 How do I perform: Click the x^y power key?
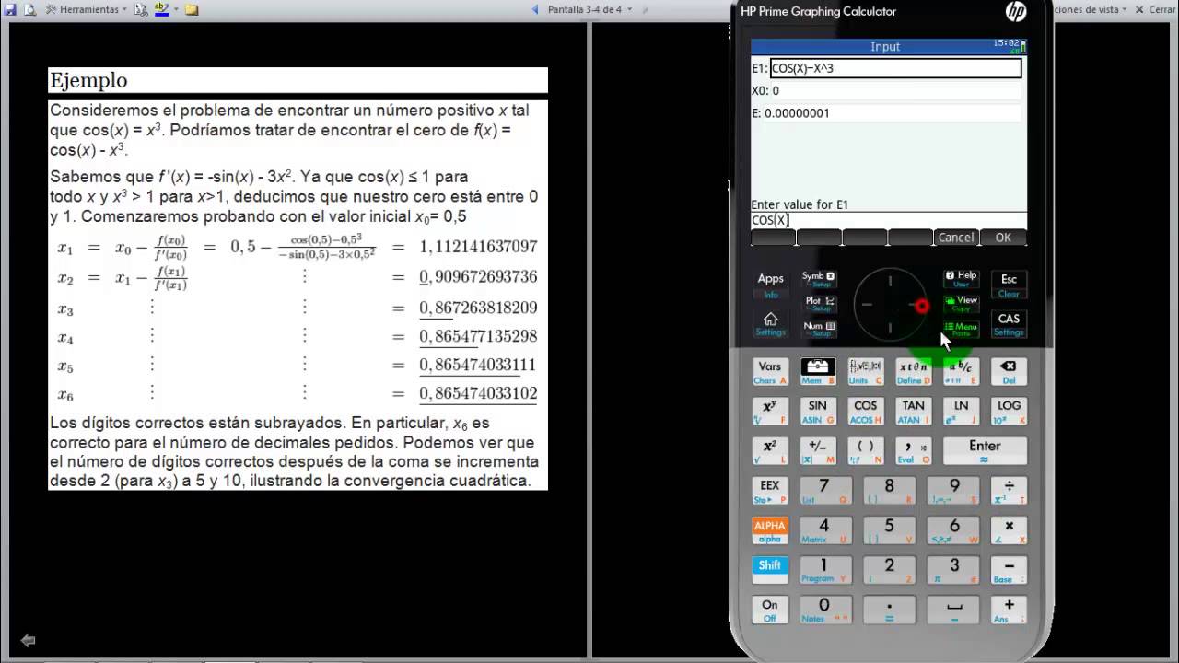[770, 411]
